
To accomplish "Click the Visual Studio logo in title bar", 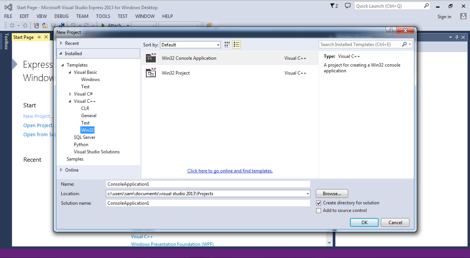I will 8,7.
